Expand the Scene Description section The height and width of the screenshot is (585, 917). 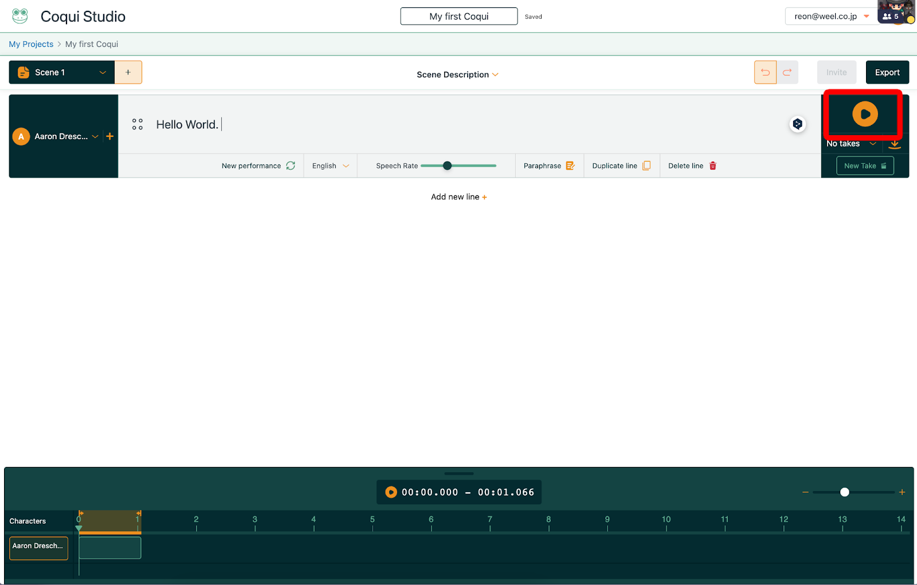pyautogui.click(x=457, y=74)
